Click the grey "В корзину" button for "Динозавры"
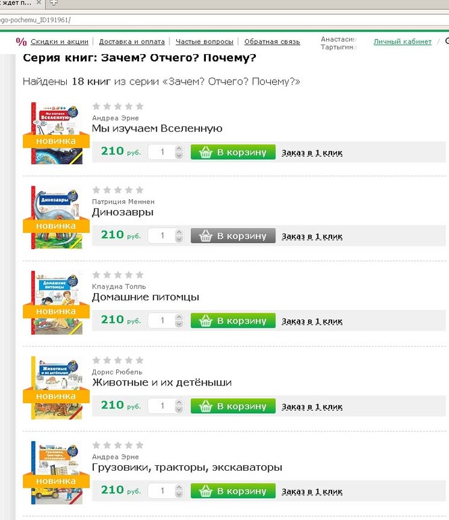449x520 pixels. 233,236
